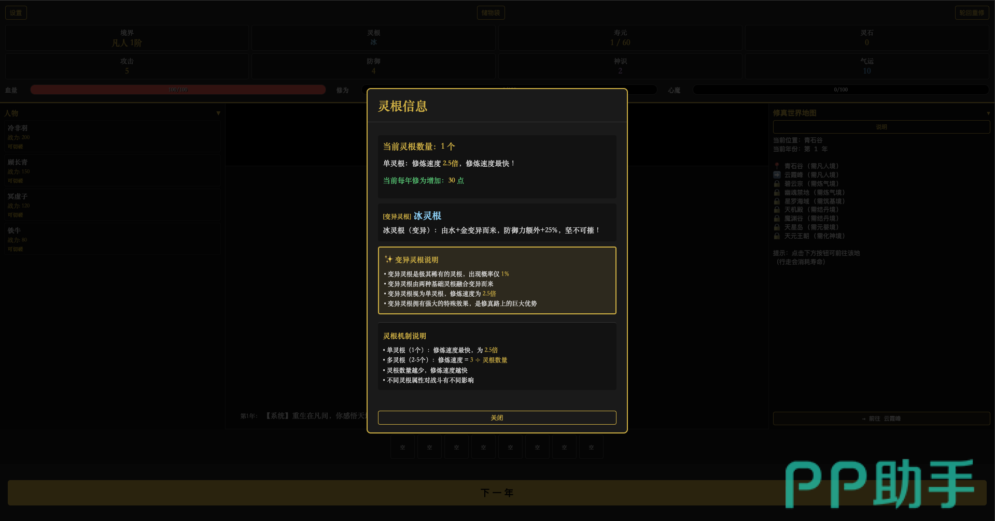Collapse the 修真世界地图 panel arrow
The image size is (995, 521).
(988, 113)
